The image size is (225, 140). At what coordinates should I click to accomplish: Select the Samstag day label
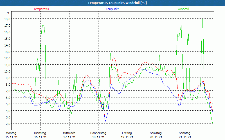click(156, 133)
